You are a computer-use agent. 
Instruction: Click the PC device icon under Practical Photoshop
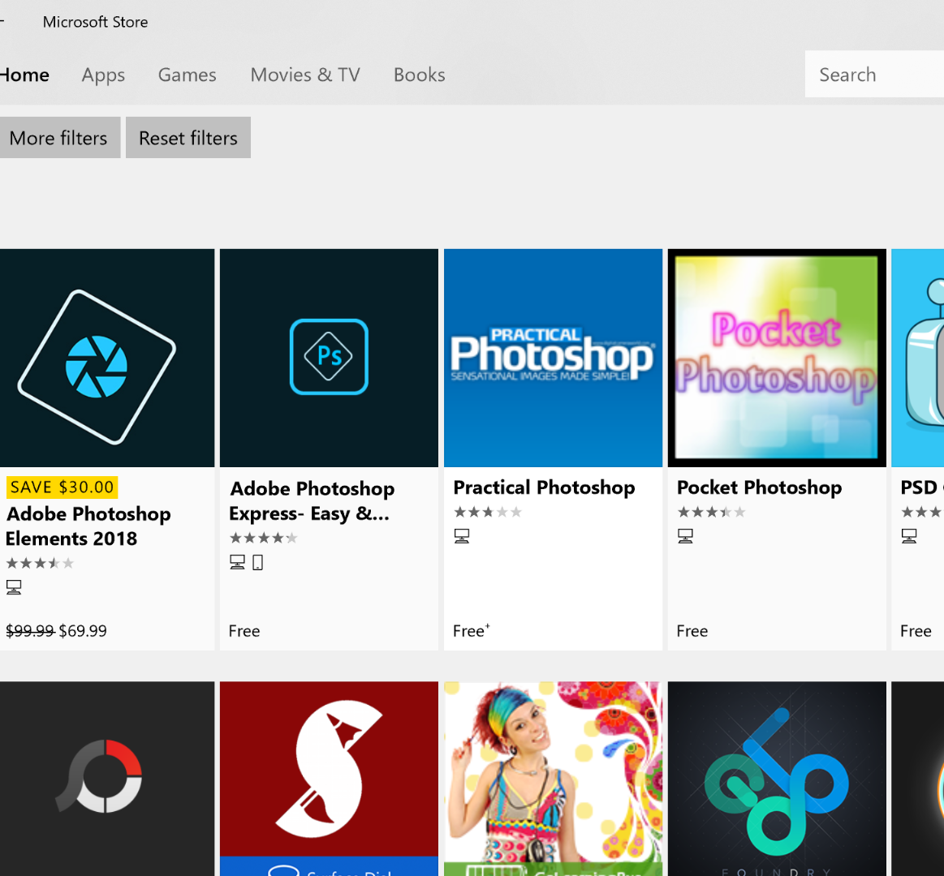click(462, 536)
